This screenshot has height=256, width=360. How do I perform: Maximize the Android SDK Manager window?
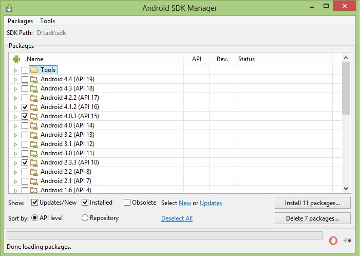pyautogui.click(x=326, y=6)
